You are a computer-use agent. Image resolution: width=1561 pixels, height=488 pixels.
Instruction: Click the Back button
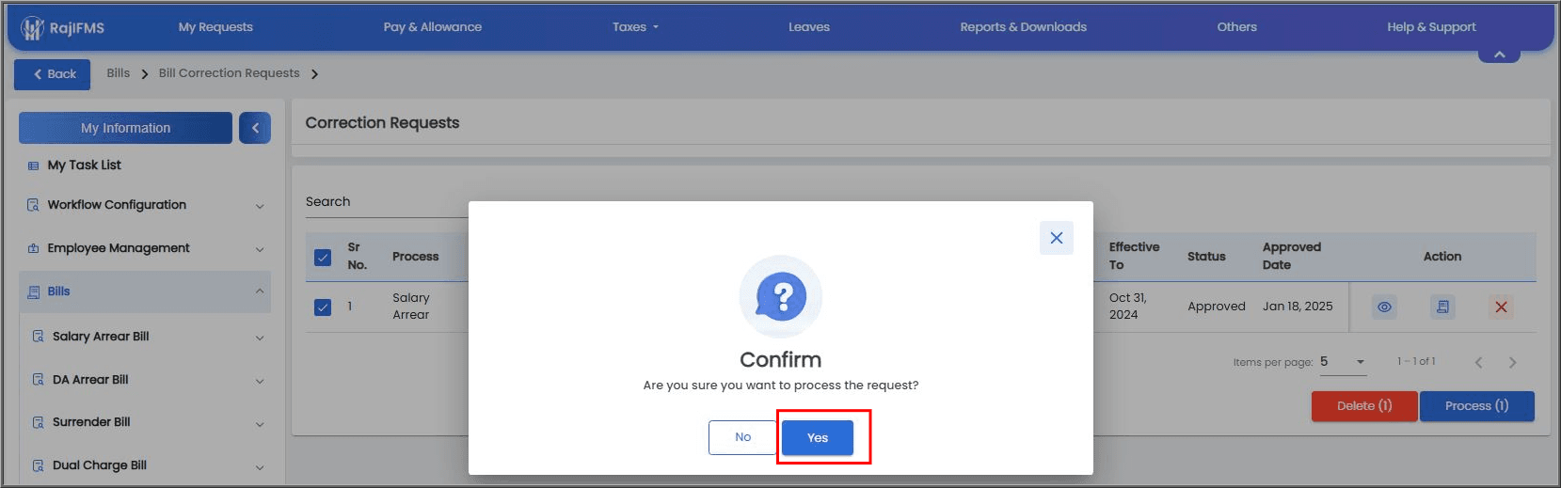point(53,74)
